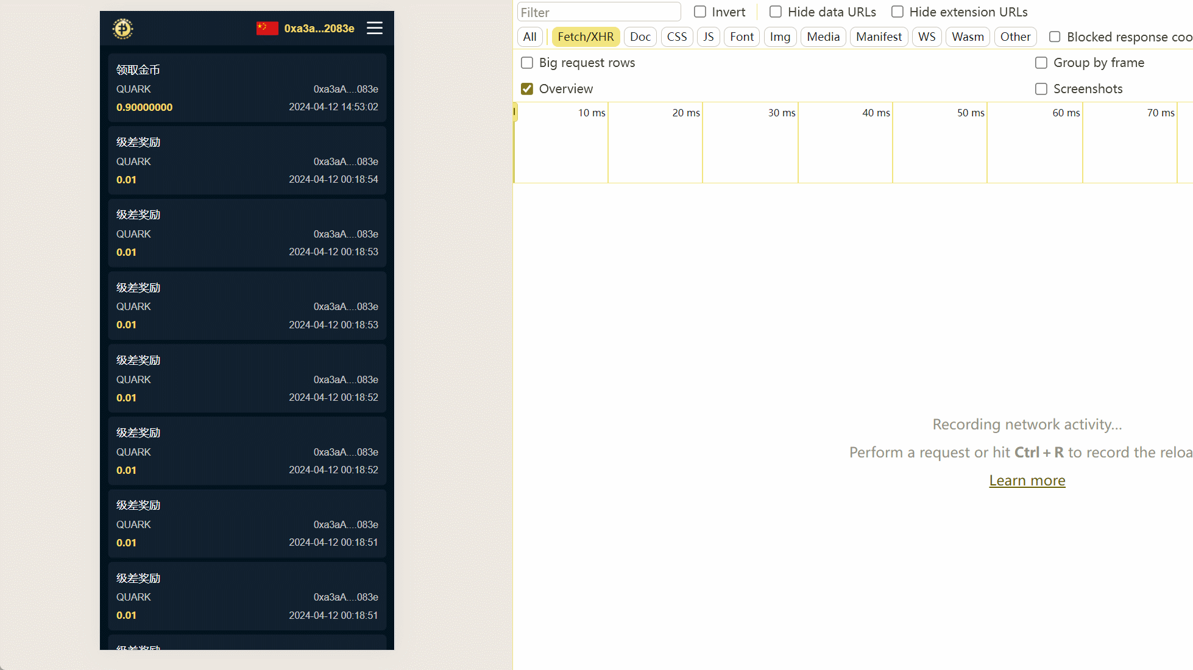This screenshot has height=670, width=1193.
Task: Select the wallet address 0xa3a...2083e
Action: (x=318, y=28)
